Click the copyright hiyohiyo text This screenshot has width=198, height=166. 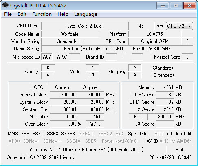point(42,157)
